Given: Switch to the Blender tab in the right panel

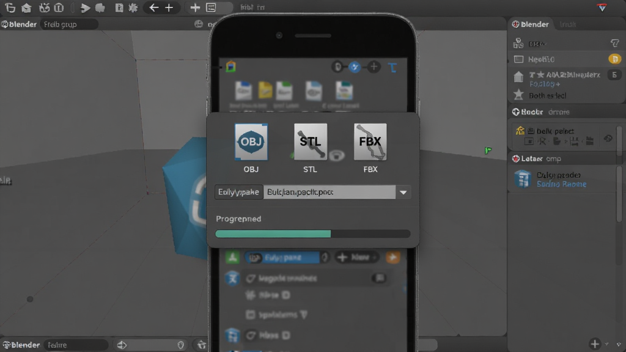Looking at the screenshot, I should click(531, 24).
